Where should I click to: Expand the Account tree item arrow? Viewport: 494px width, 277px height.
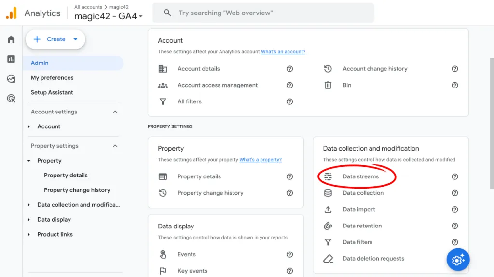28,126
